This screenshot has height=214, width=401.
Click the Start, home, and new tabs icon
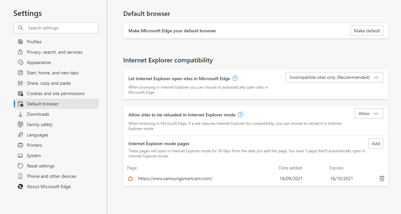click(x=20, y=73)
